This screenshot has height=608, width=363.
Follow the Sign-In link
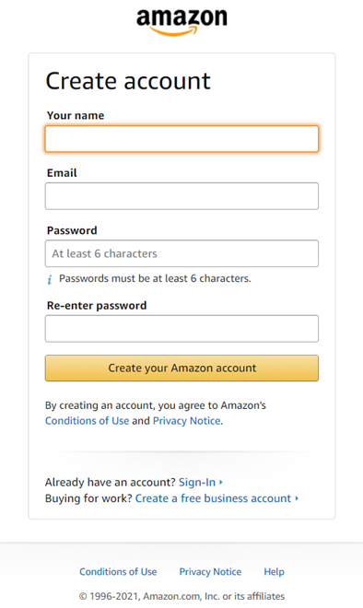196,482
